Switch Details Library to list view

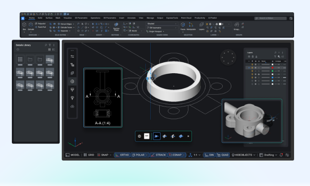click(x=54, y=50)
